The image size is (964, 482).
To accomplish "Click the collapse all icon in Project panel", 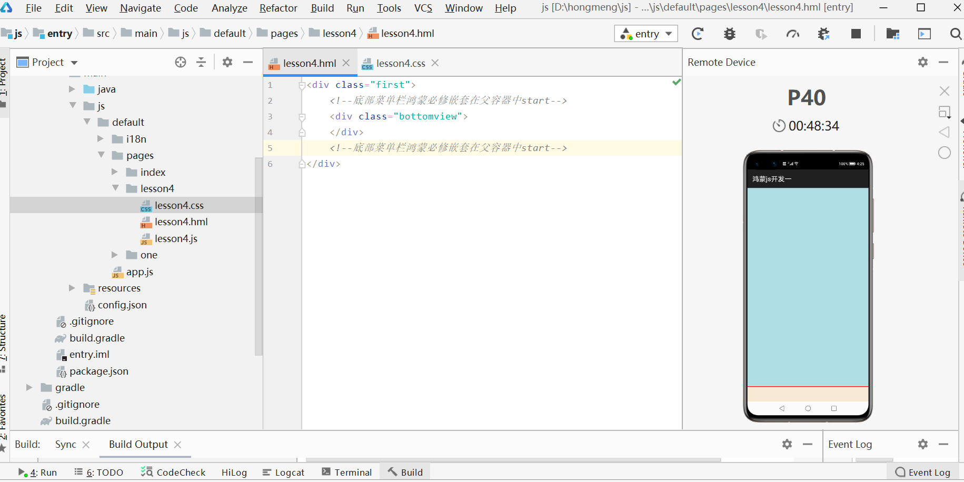I will pos(201,62).
